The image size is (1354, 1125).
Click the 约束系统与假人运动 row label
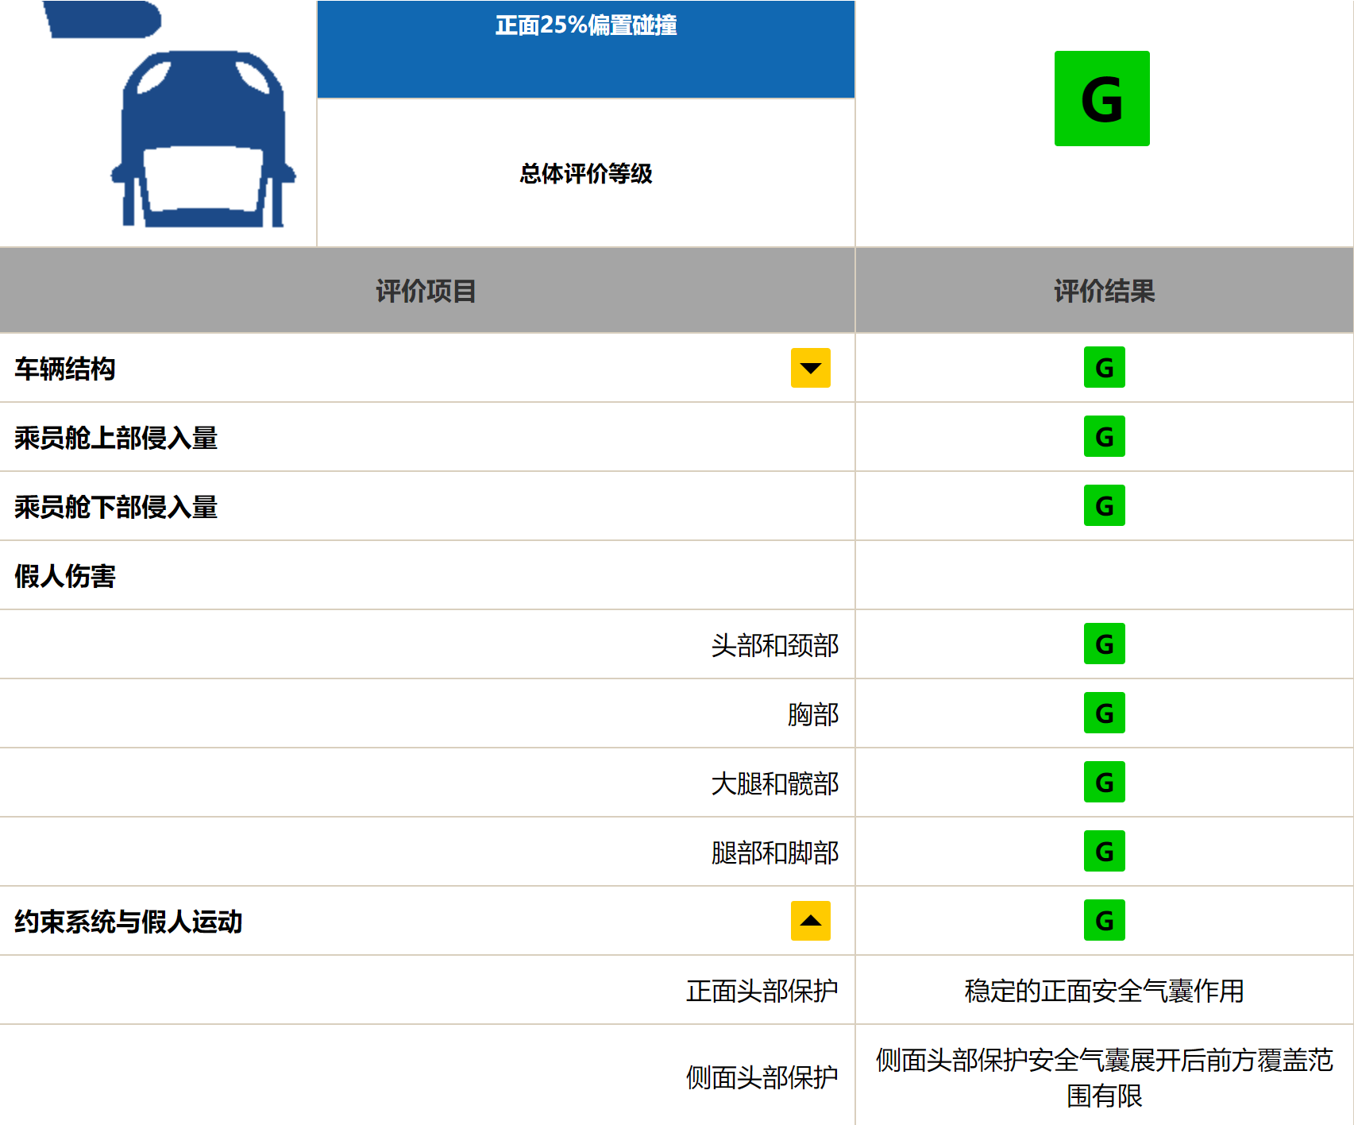(129, 922)
